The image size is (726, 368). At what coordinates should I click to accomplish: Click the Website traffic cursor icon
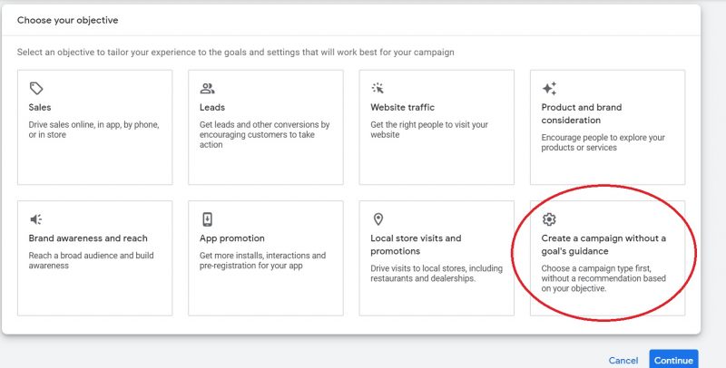378,89
